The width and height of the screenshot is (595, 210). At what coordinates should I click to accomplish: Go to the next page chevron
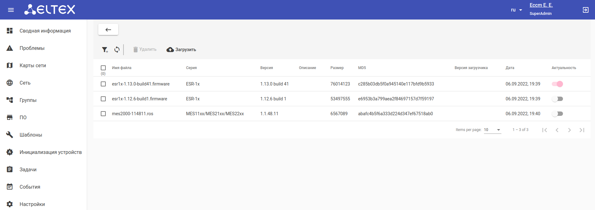(569, 130)
